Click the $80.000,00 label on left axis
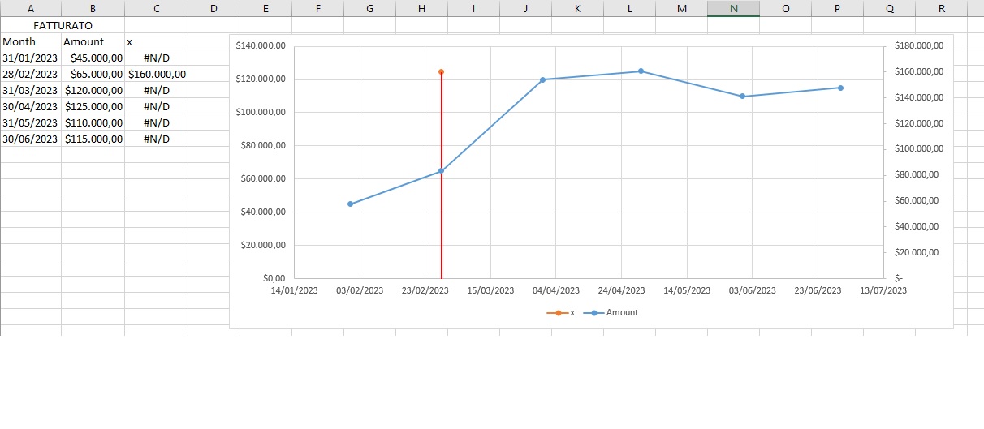The image size is (984, 429). pyautogui.click(x=262, y=146)
